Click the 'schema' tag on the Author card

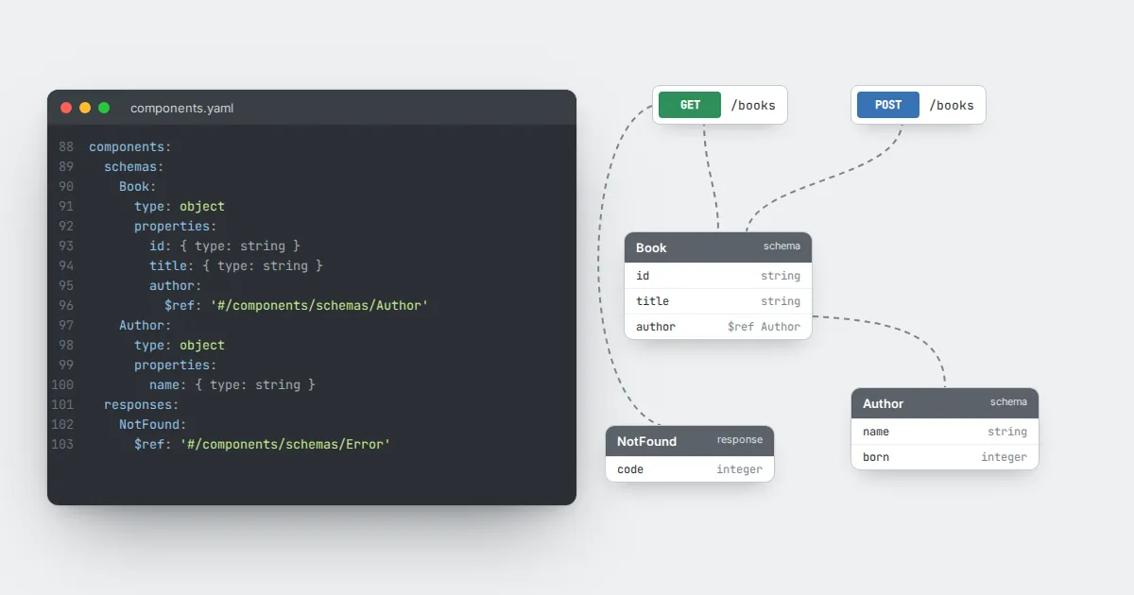click(1008, 402)
